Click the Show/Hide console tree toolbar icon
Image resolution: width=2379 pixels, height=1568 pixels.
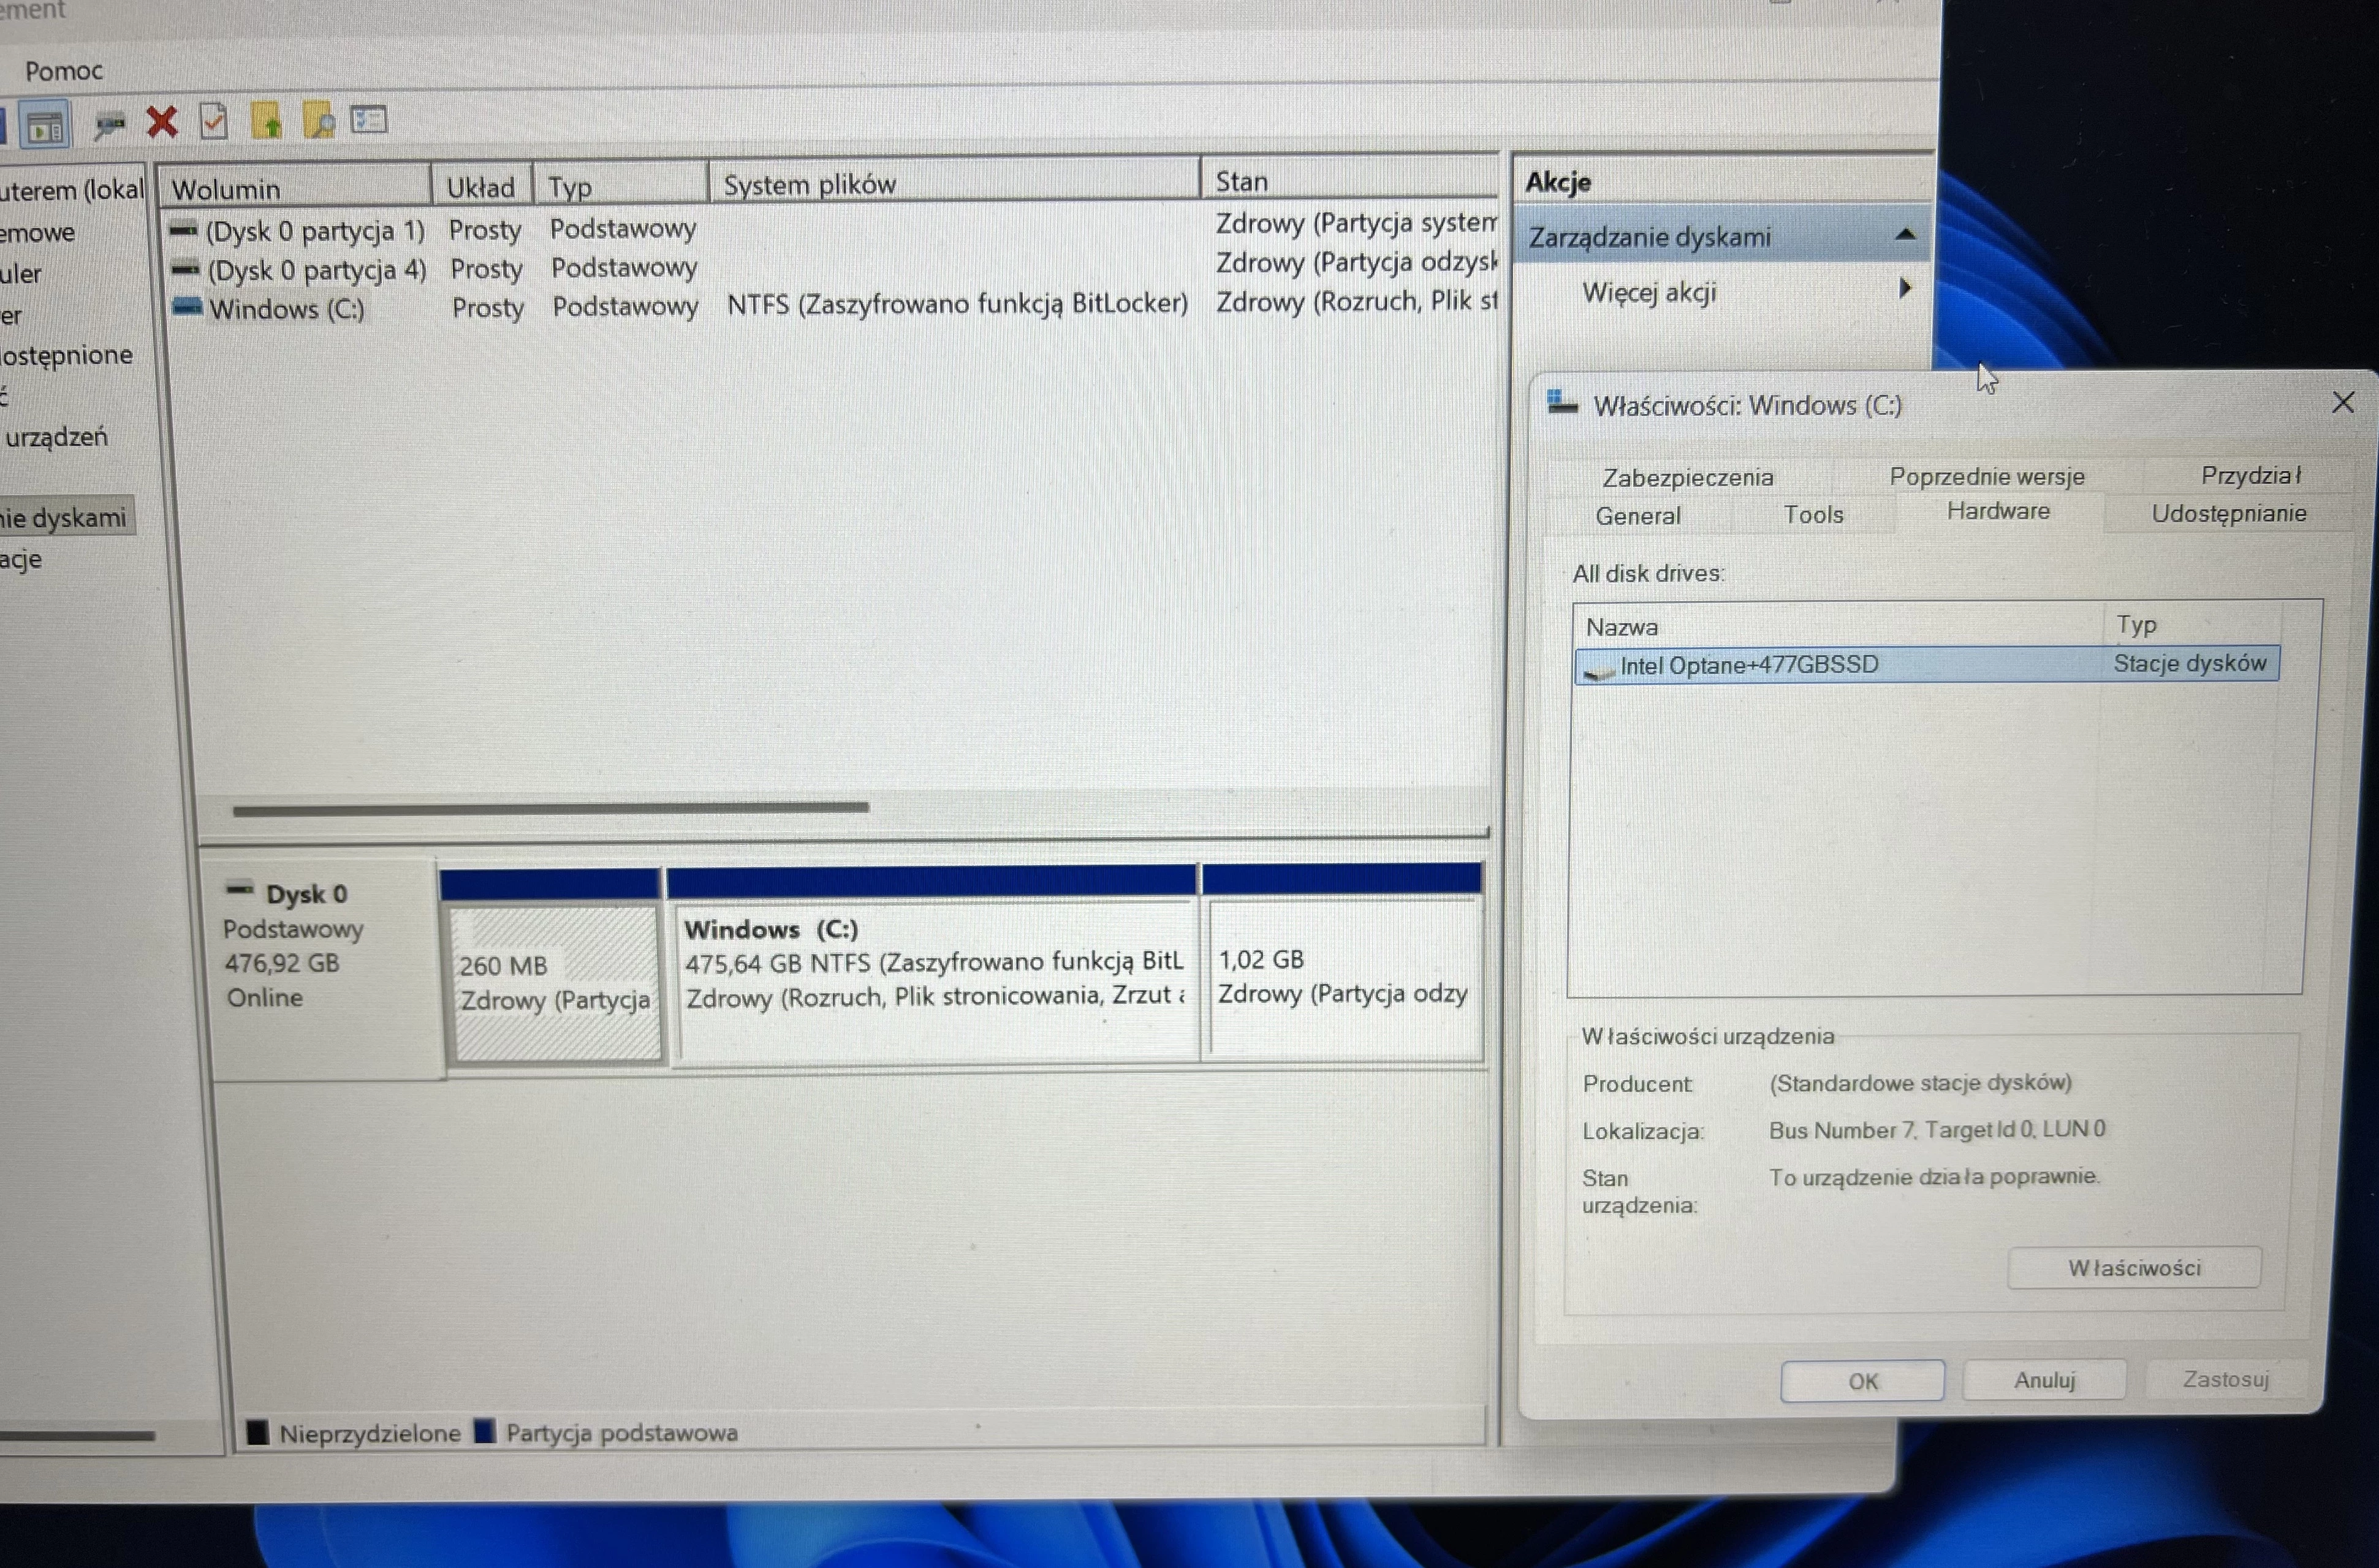click(44, 122)
